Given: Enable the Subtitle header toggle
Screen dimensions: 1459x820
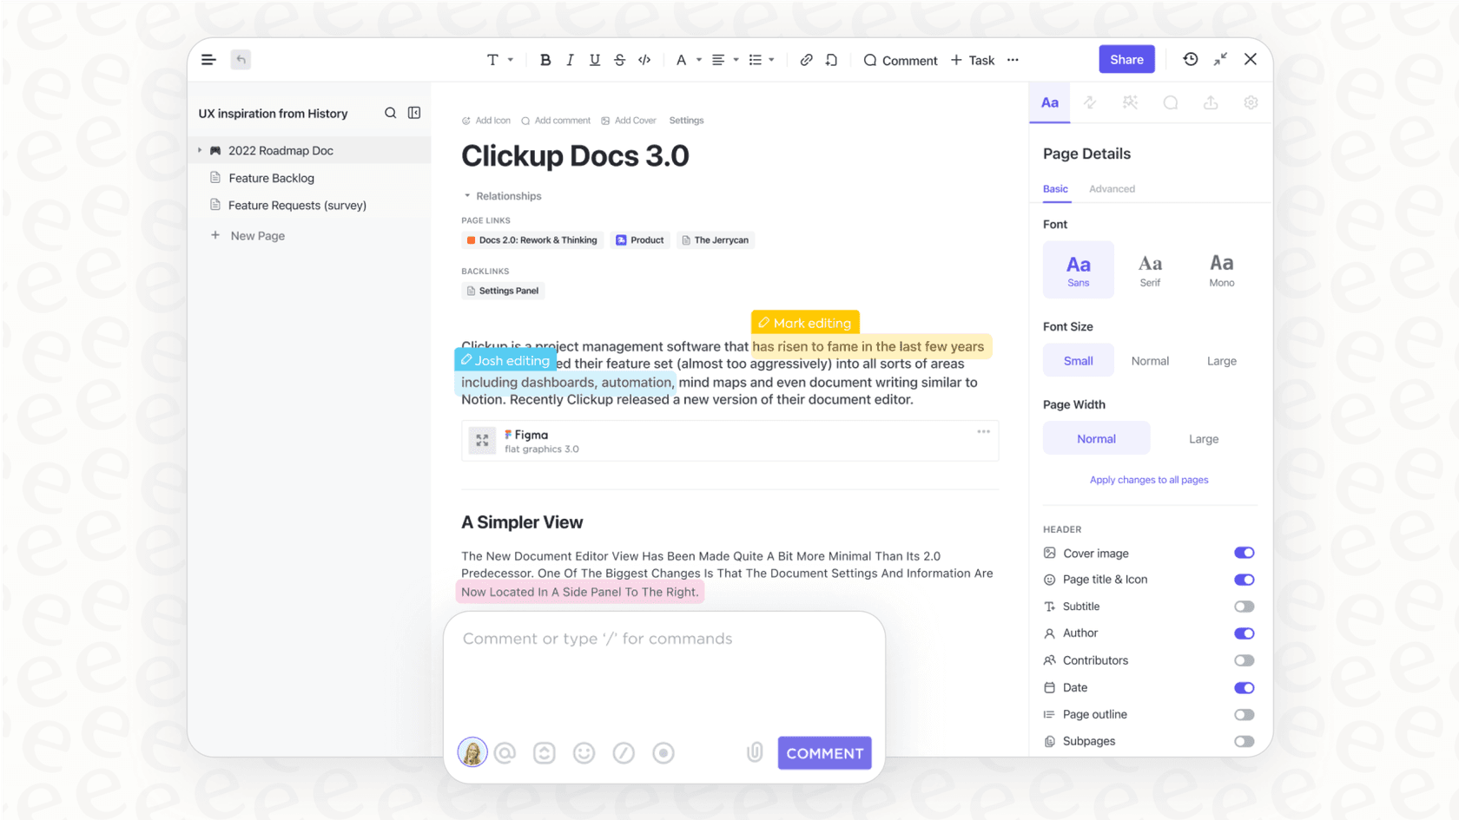Looking at the screenshot, I should point(1244,606).
